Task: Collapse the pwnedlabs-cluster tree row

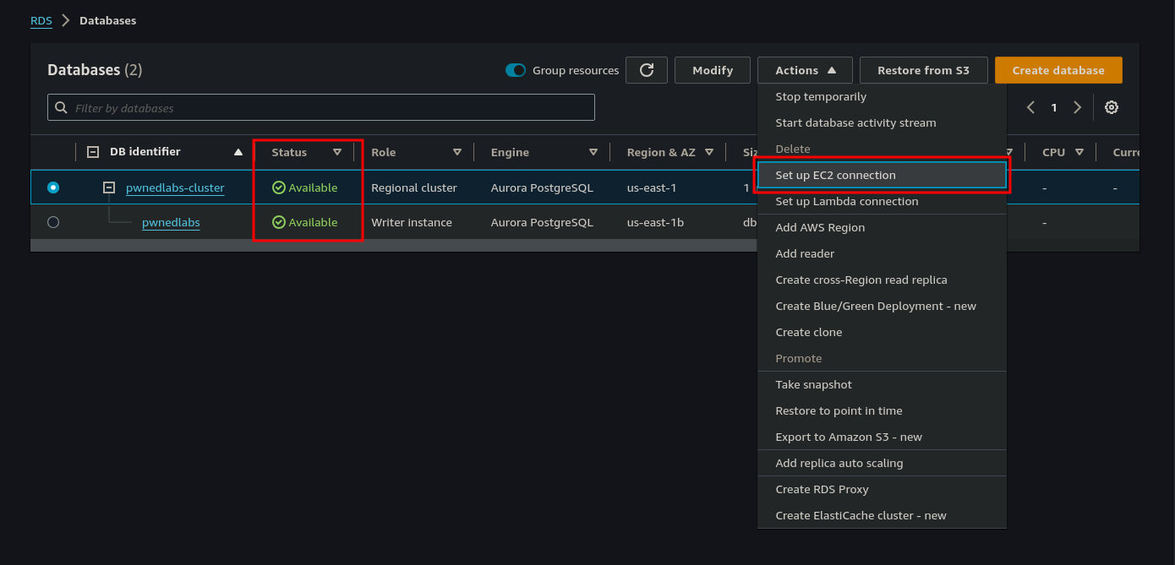Action: coord(109,187)
